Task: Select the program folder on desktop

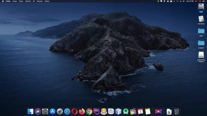Action: [201, 43]
